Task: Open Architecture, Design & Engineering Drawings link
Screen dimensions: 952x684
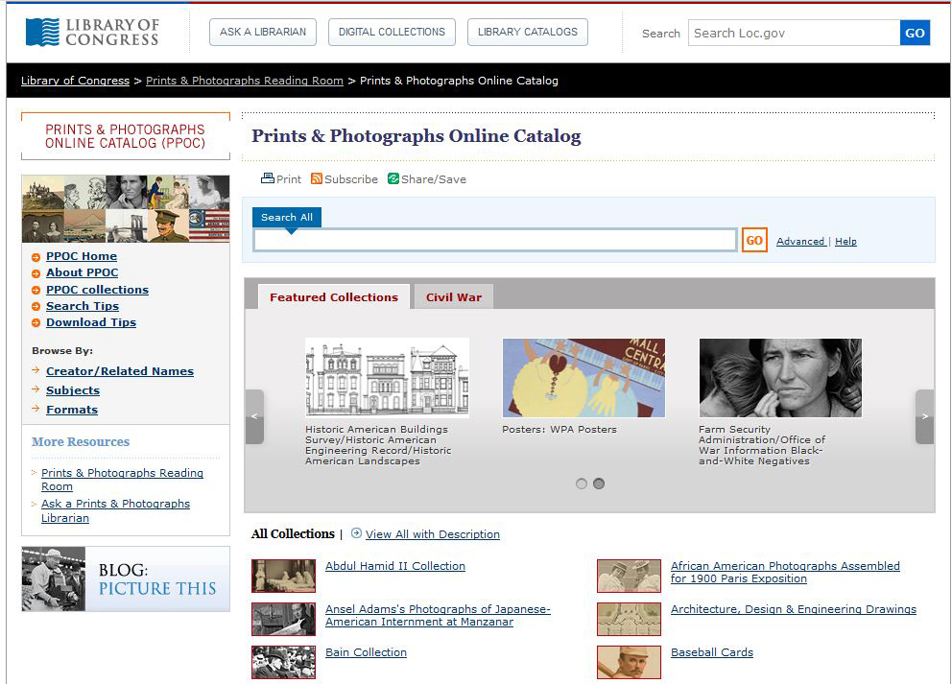Action: pos(794,609)
